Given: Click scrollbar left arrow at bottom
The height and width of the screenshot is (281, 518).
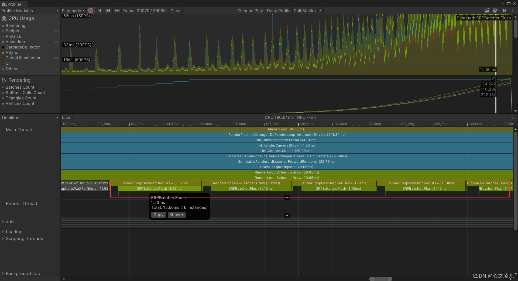Looking at the screenshot, I should pos(64,279).
